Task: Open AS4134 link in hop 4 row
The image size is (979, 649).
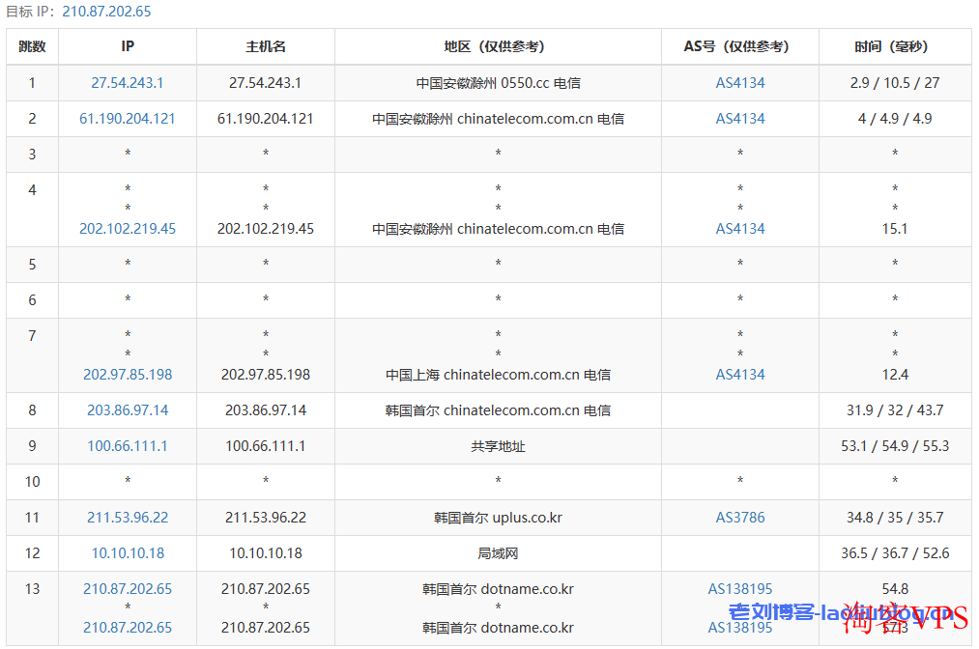Action: [740, 228]
